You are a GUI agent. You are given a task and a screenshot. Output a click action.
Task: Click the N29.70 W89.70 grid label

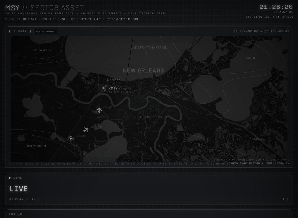(x=37, y=146)
